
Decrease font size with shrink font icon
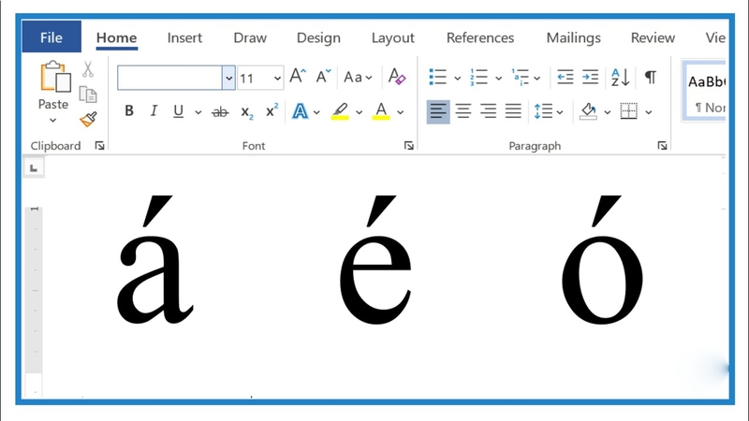click(323, 77)
